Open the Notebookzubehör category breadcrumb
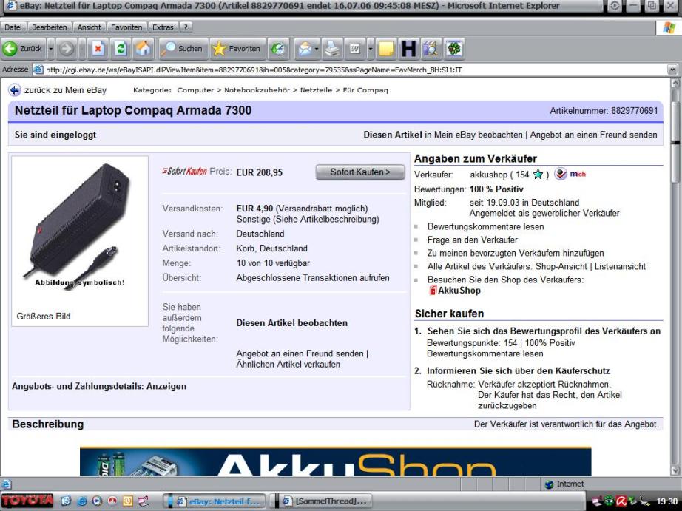 (x=257, y=90)
